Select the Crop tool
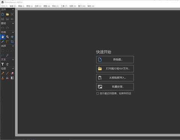The height and width of the screenshot is (140, 180). pos(12,42)
